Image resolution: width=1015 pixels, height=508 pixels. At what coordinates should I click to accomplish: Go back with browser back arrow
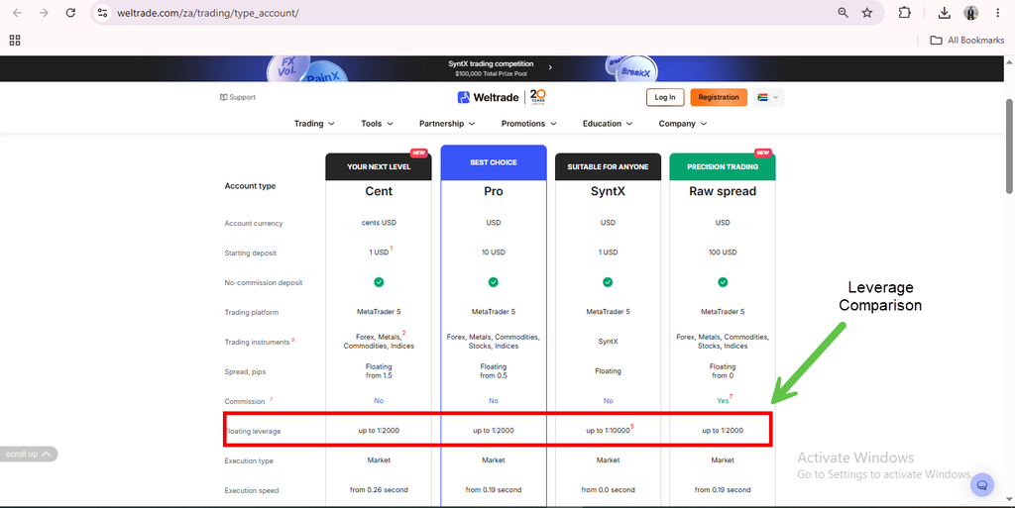[x=18, y=13]
